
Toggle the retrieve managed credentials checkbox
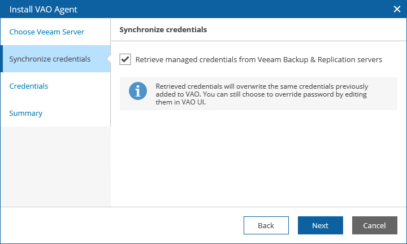point(125,59)
